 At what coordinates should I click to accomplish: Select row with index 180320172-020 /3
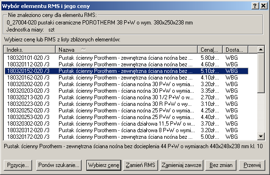127,137
